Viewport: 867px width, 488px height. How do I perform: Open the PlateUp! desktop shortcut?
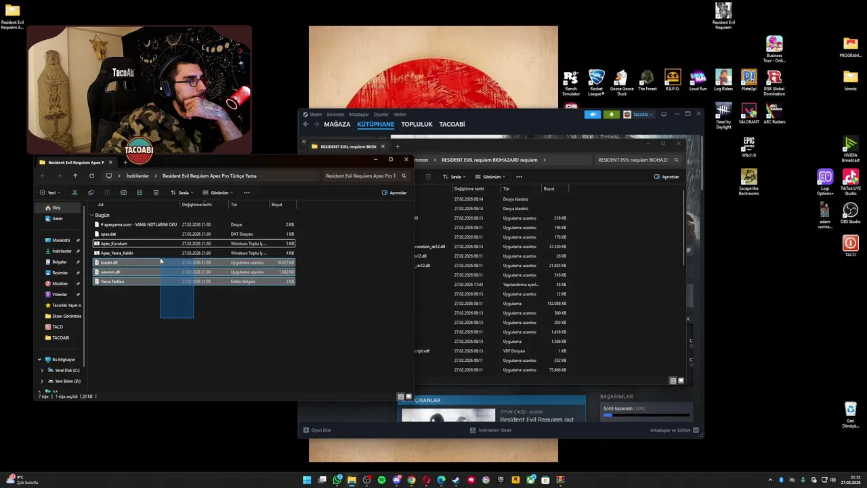click(749, 81)
